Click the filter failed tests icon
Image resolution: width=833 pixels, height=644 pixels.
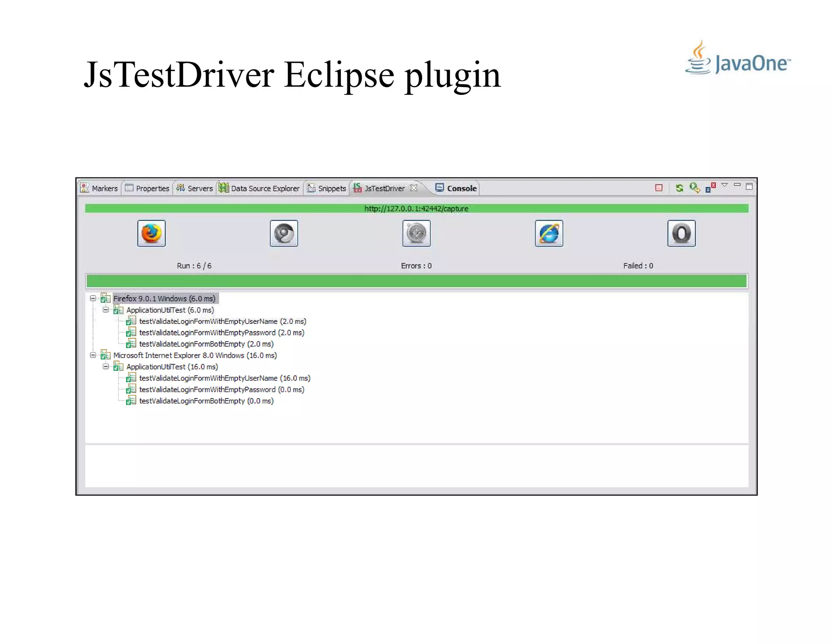(711, 188)
